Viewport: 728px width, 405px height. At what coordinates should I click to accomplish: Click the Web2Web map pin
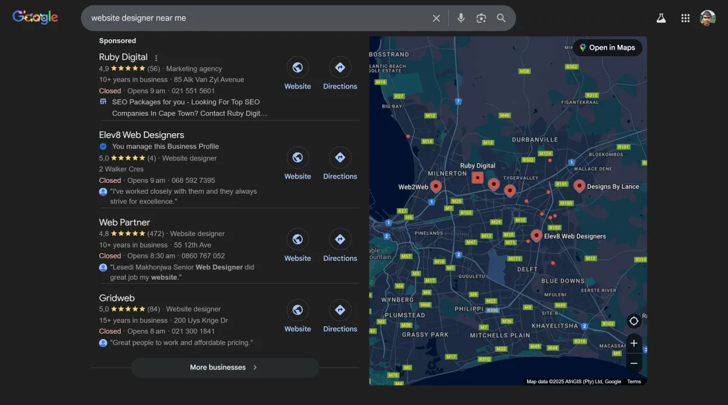436,186
